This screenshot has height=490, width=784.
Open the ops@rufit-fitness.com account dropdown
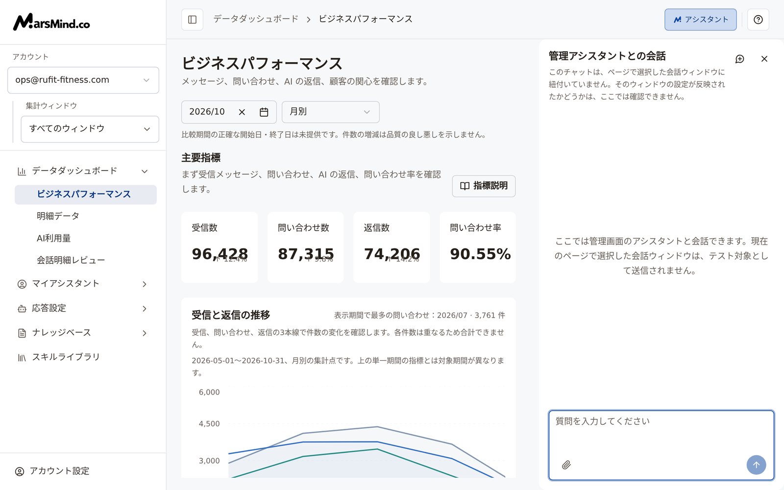tap(83, 80)
